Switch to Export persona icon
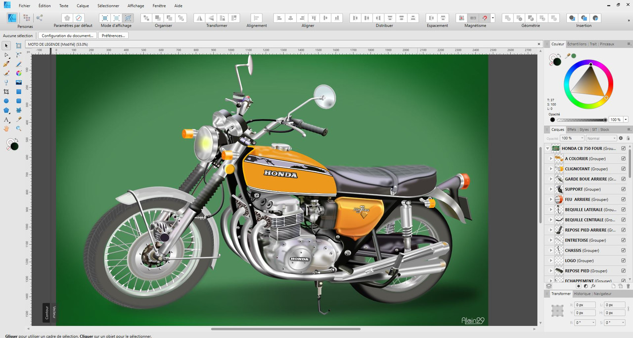Screen dimensions: 633x338 click(40, 18)
